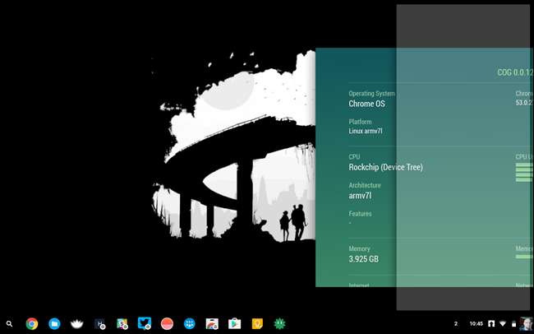This screenshot has width=534, height=334.
Task: Open the white lotus app on shelf
Action: pyautogui.click(x=77, y=323)
